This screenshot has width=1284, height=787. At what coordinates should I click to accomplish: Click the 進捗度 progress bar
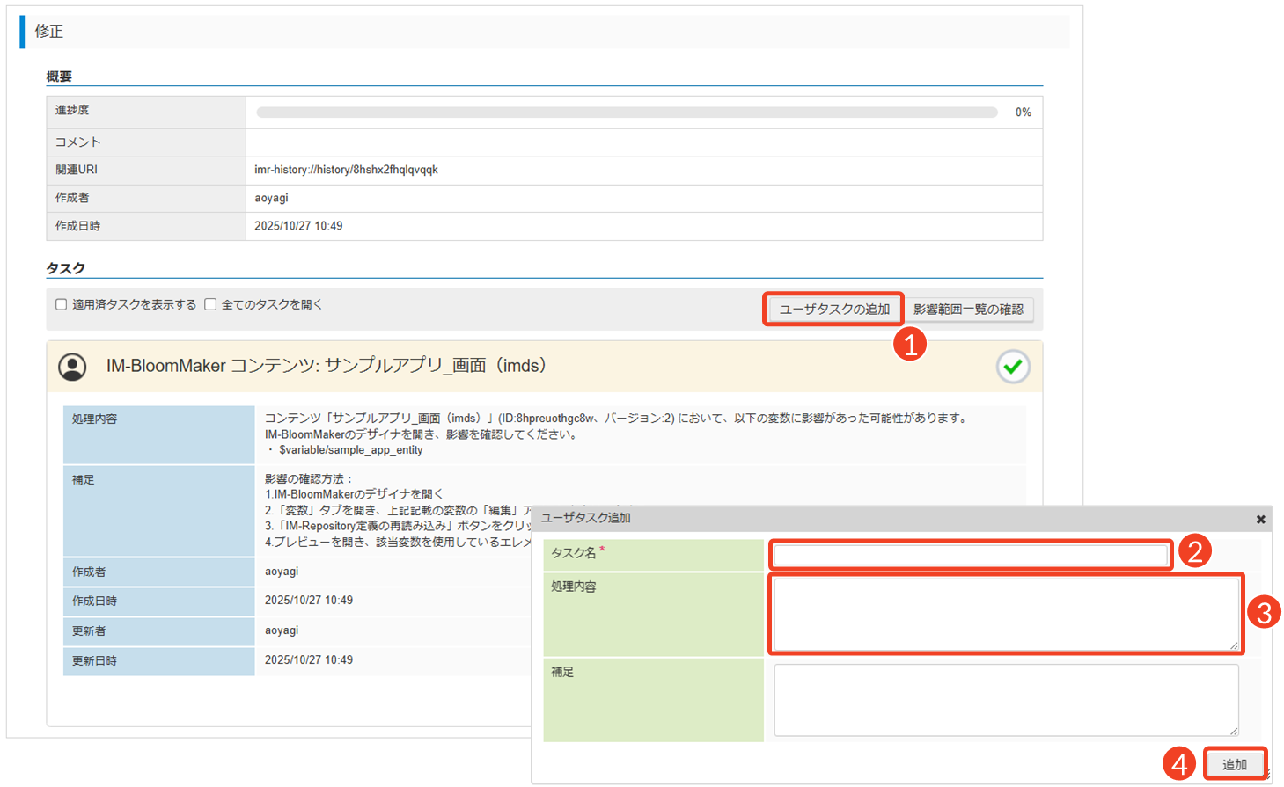627,113
